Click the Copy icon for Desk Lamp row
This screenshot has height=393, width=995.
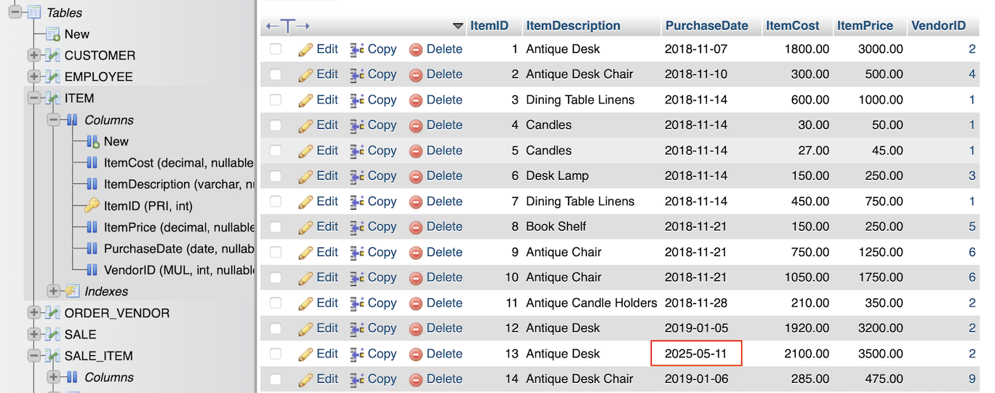click(357, 176)
